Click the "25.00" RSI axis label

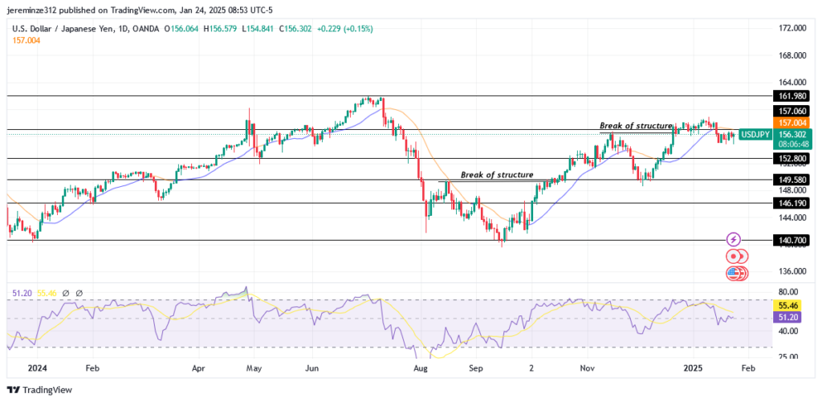[788, 357]
